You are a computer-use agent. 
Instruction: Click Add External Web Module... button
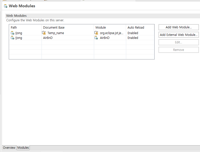[x=178, y=35]
